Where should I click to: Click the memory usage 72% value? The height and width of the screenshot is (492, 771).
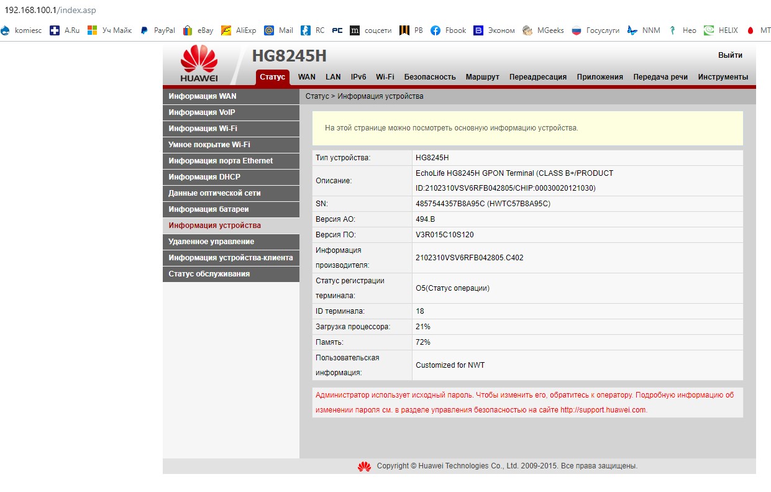pyautogui.click(x=423, y=342)
